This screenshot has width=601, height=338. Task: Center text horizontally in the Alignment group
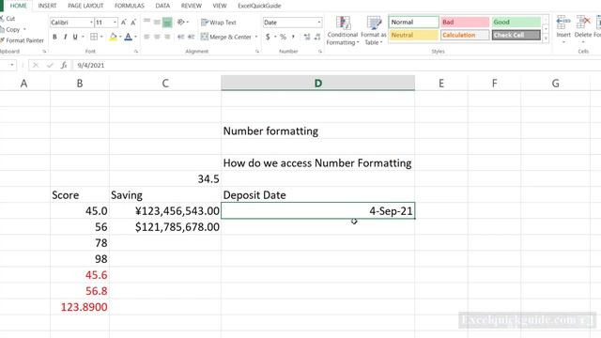pyautogui.click(x=157, y=37)
